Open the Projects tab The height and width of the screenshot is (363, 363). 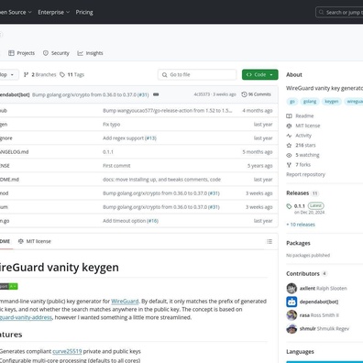tap(22, 53)
